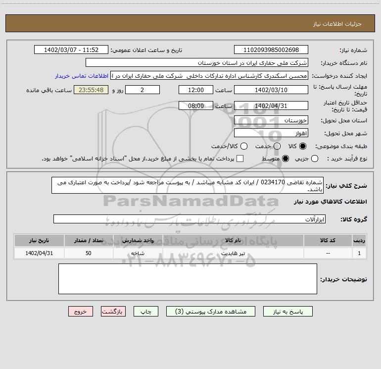Toggle the treasury documents payment checkbox
381x369 pixels.
pyautogui.click(x=240, y=158)
